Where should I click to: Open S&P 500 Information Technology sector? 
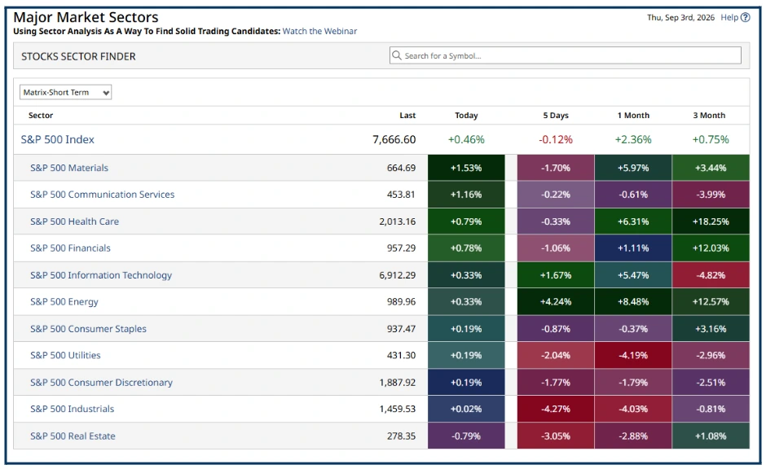click(x=100, y=275)
